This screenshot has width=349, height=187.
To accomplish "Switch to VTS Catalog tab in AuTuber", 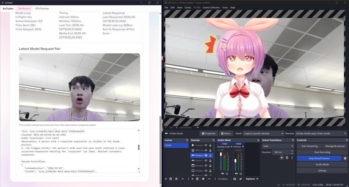I will pos(42,9).
